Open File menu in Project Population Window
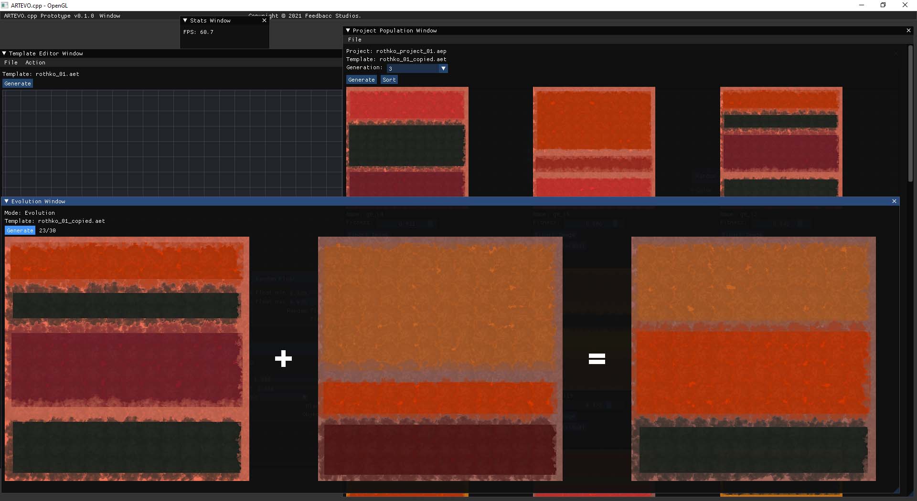This screenshot has height=501, width=917. click(x=355, y=40)
